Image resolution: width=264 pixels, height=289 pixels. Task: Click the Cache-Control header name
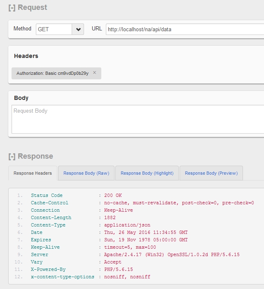click(x=49, y=203)
